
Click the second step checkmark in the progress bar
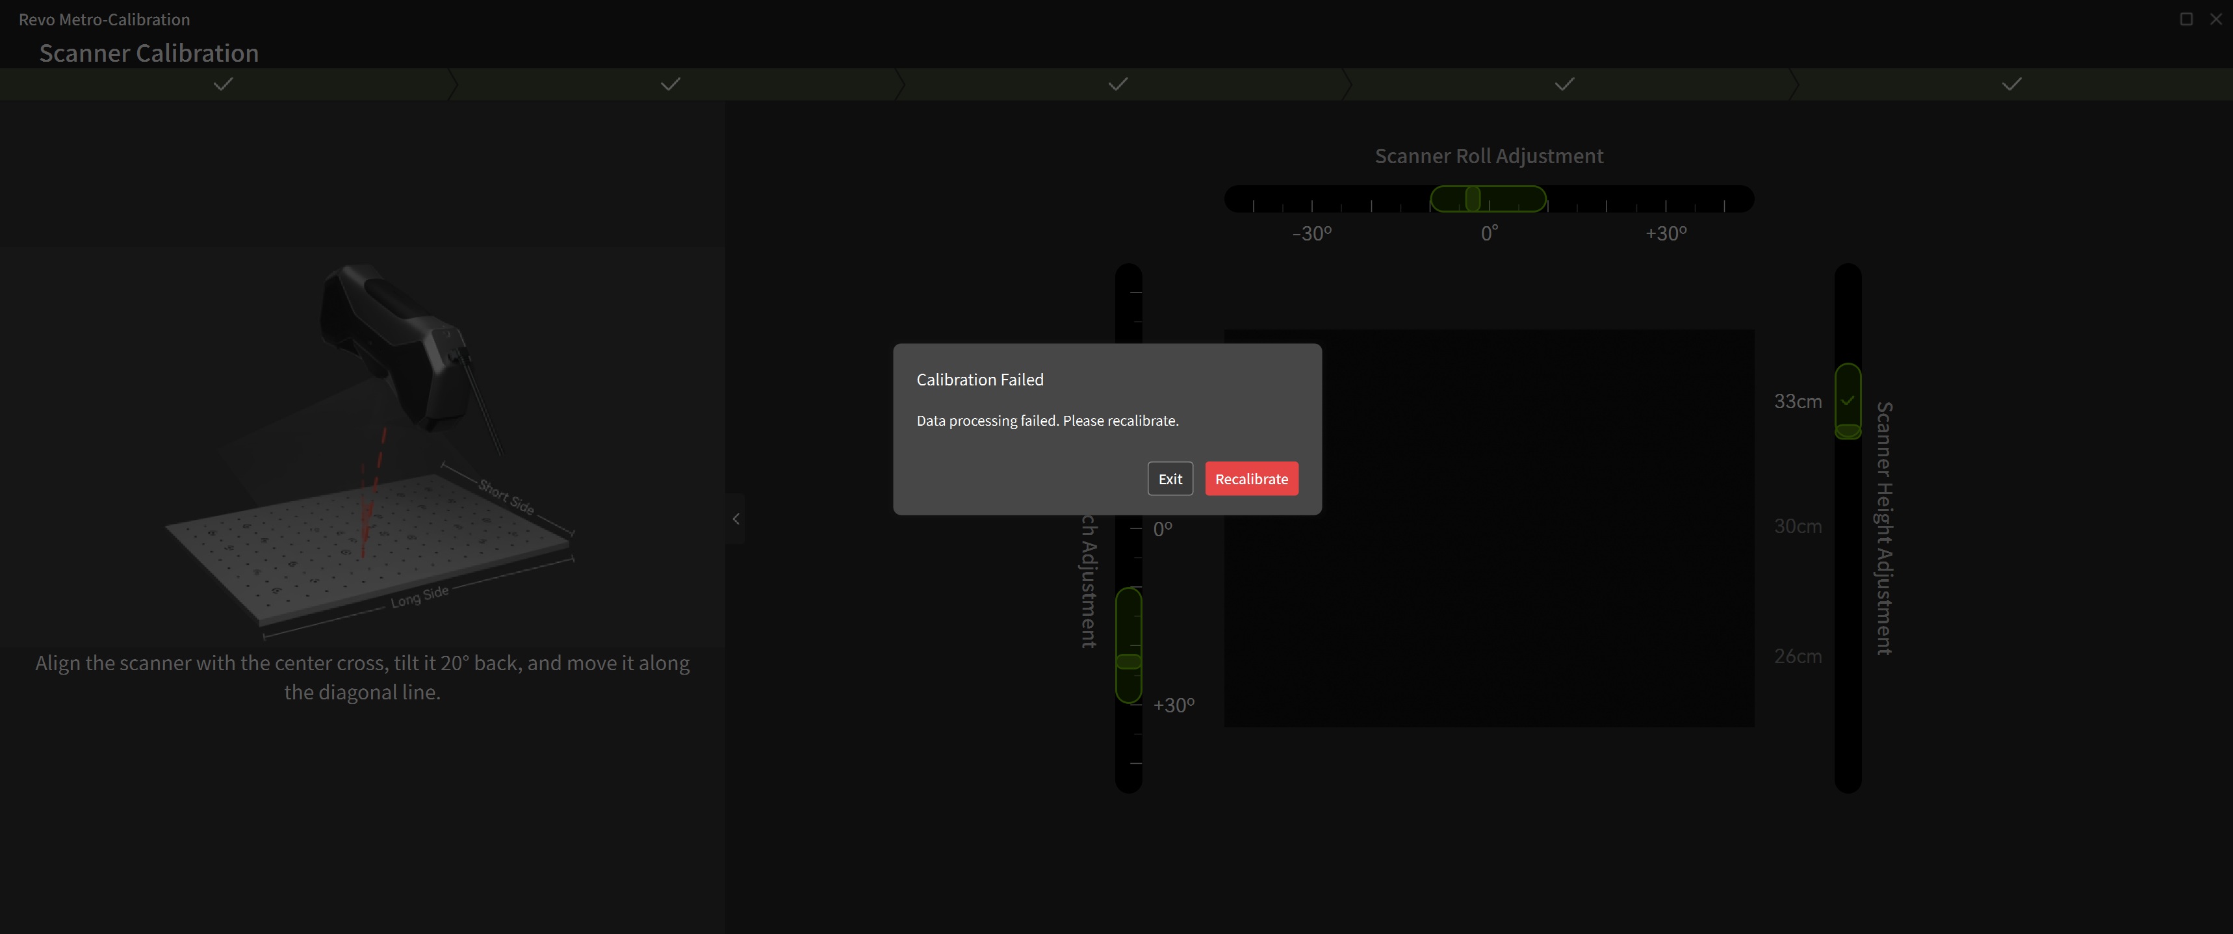(x=670, y=84)
